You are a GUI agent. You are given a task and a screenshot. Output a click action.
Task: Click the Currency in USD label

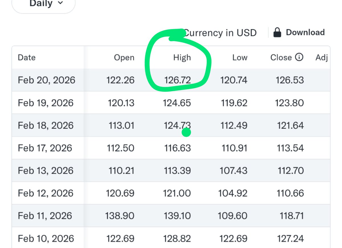pyautogui.click(x=220, y=33)
